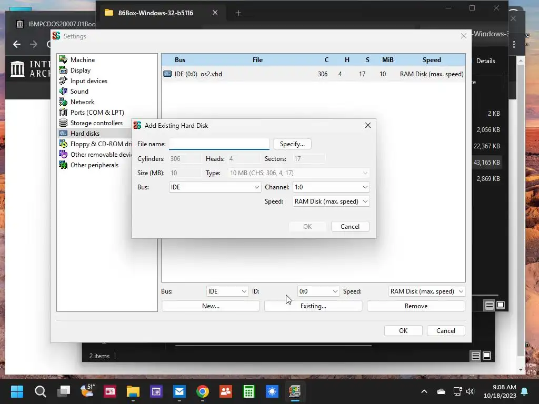Open Channel dropdown showing 1:0
This screenshot has height=404, width=539.
(331, 187)
